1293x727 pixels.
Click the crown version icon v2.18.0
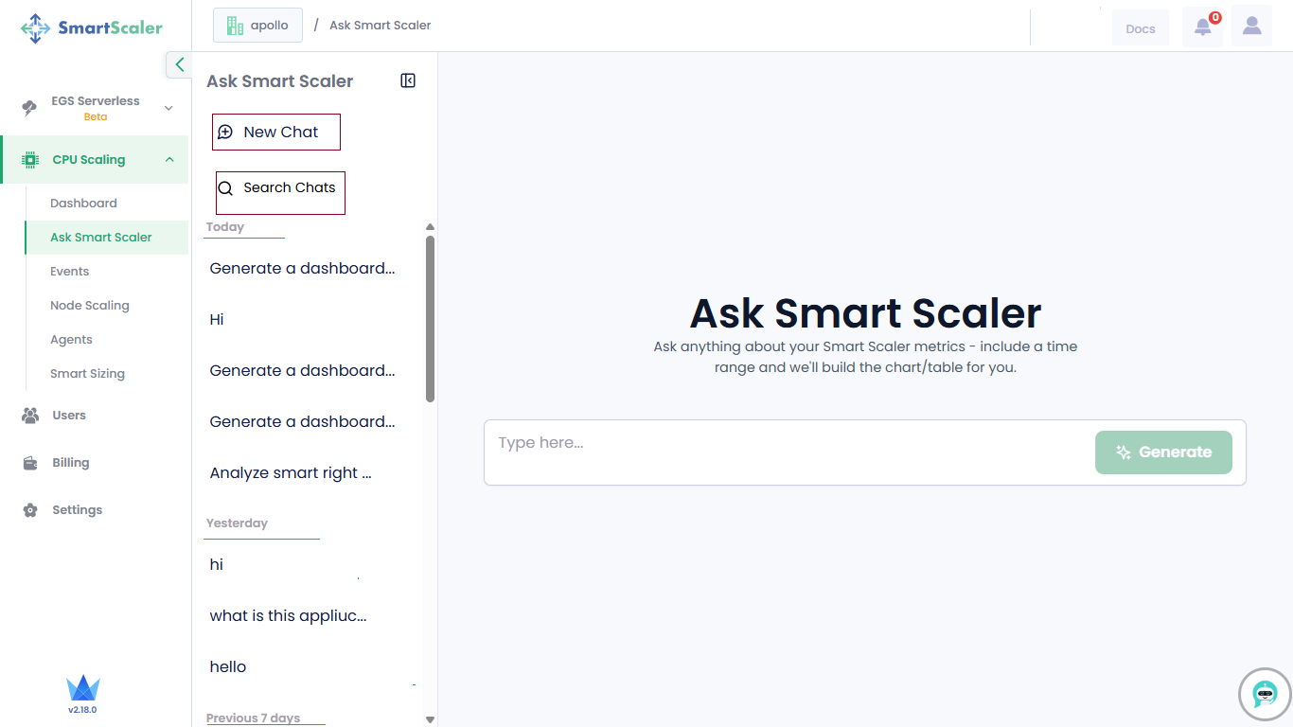pyautogui.click(x=82, y=689)
